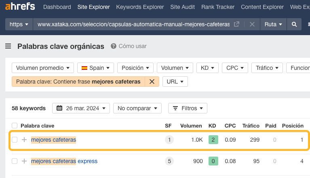Open the Ruta mode dropdown

[273, 24]
